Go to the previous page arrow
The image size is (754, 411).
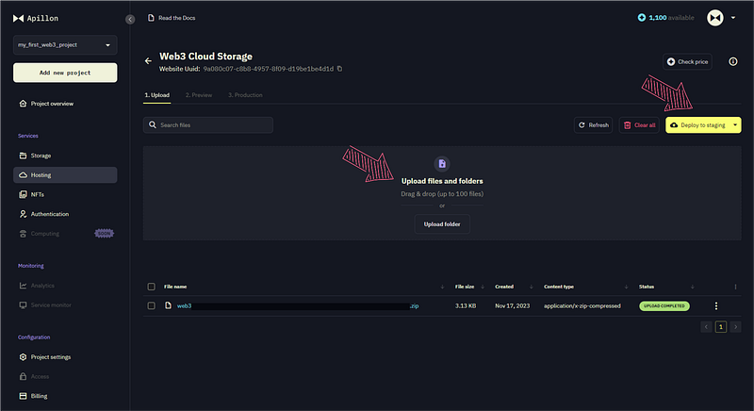[x=706, y=327]
